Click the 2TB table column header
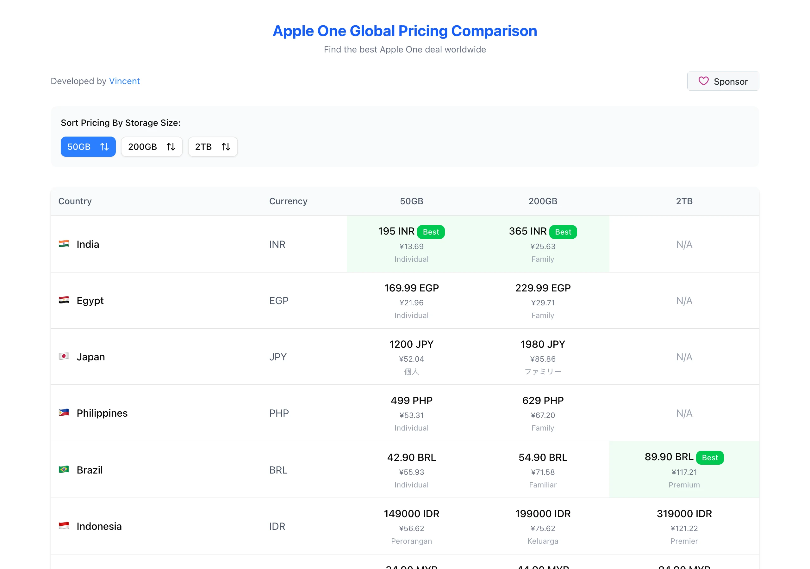 coord(684,201)
